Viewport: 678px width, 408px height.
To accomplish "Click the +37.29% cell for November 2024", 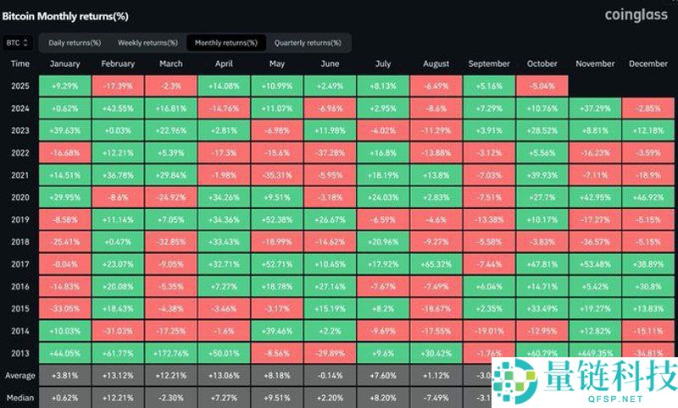I will pyautogui.click(x=595, y=108).
